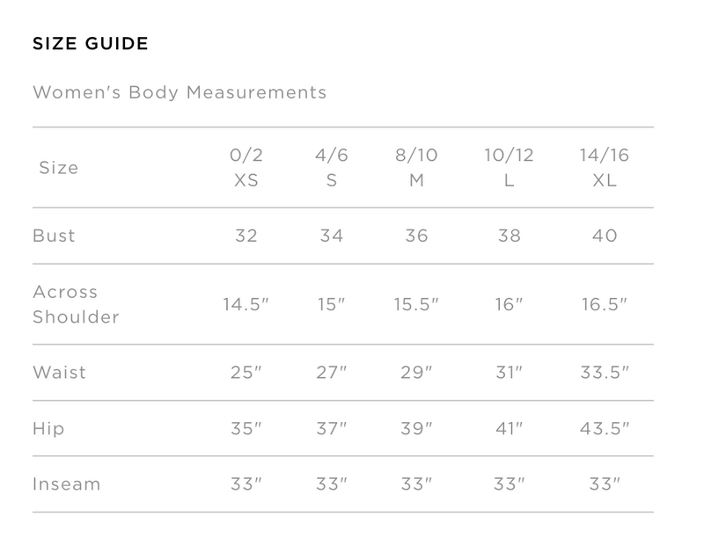Viewport: 704px width, 538px height.
Task: Select the 15.5" across shoulder value
Action: click(416, 304)
